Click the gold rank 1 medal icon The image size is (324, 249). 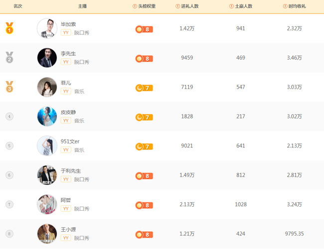point(9,28)
